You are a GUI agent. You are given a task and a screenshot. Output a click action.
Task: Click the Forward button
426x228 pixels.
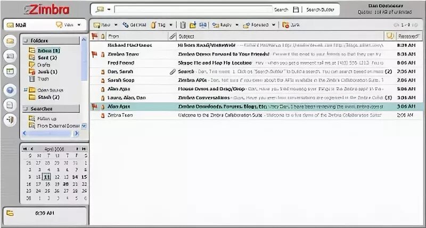pos(256,25)
